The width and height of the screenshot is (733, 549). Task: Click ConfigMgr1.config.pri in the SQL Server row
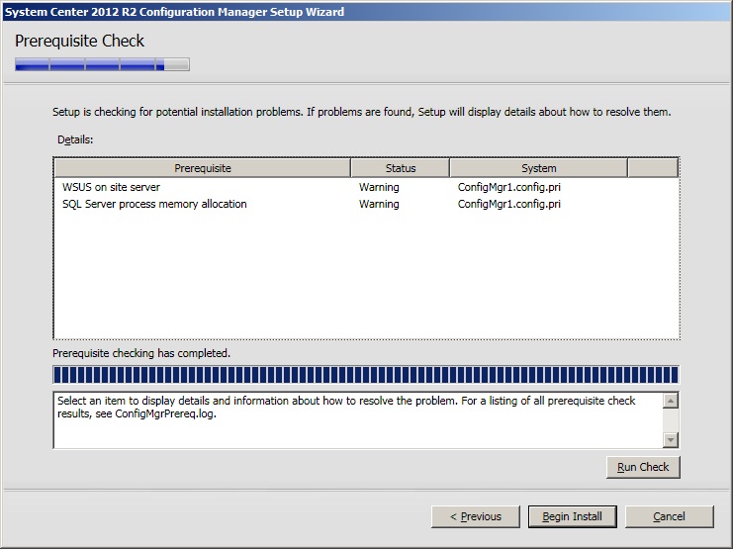point(509,204)
